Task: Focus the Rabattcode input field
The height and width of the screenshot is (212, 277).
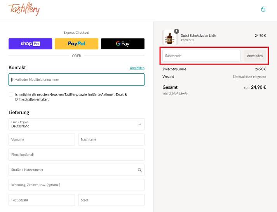Action: pos(201,56)
